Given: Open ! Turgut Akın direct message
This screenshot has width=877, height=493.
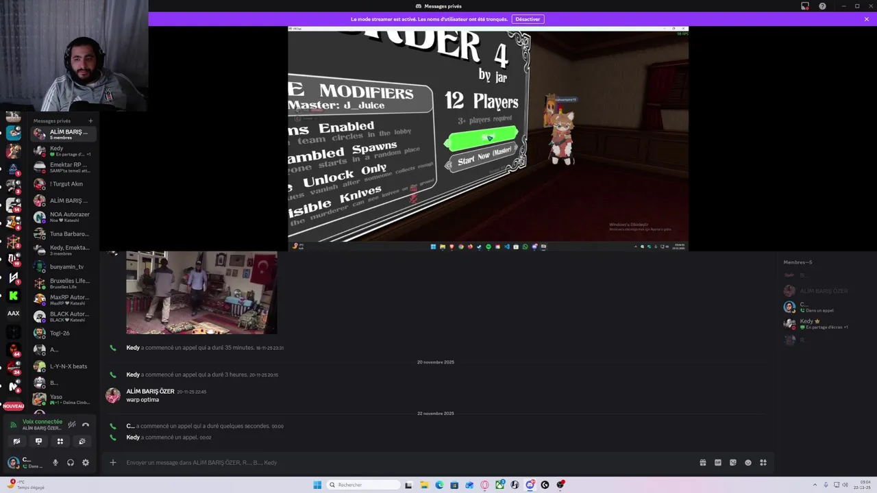Looking at the screenshot, I should point(62,184).
